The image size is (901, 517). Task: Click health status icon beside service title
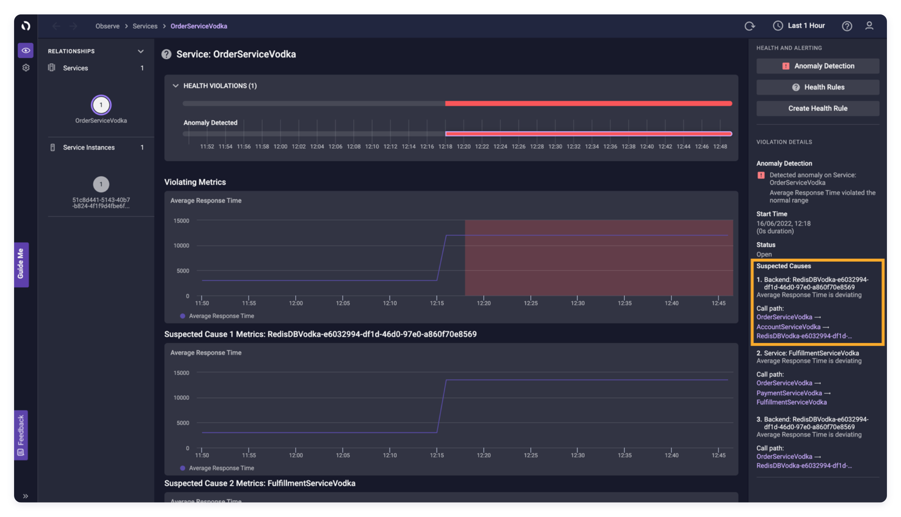[166, 54]
